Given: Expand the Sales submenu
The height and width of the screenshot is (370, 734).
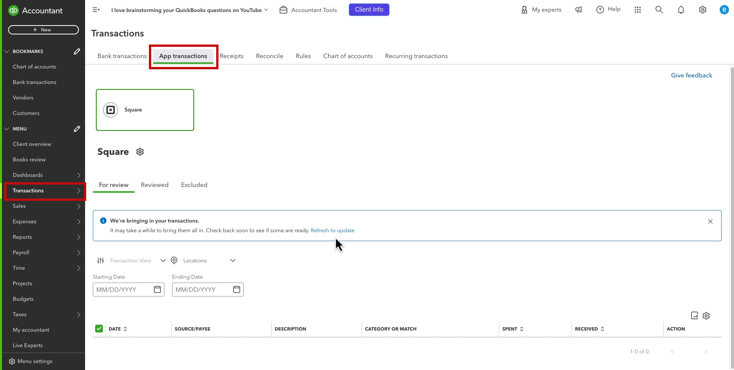Looking at the screenshot, I should [79, 206].
